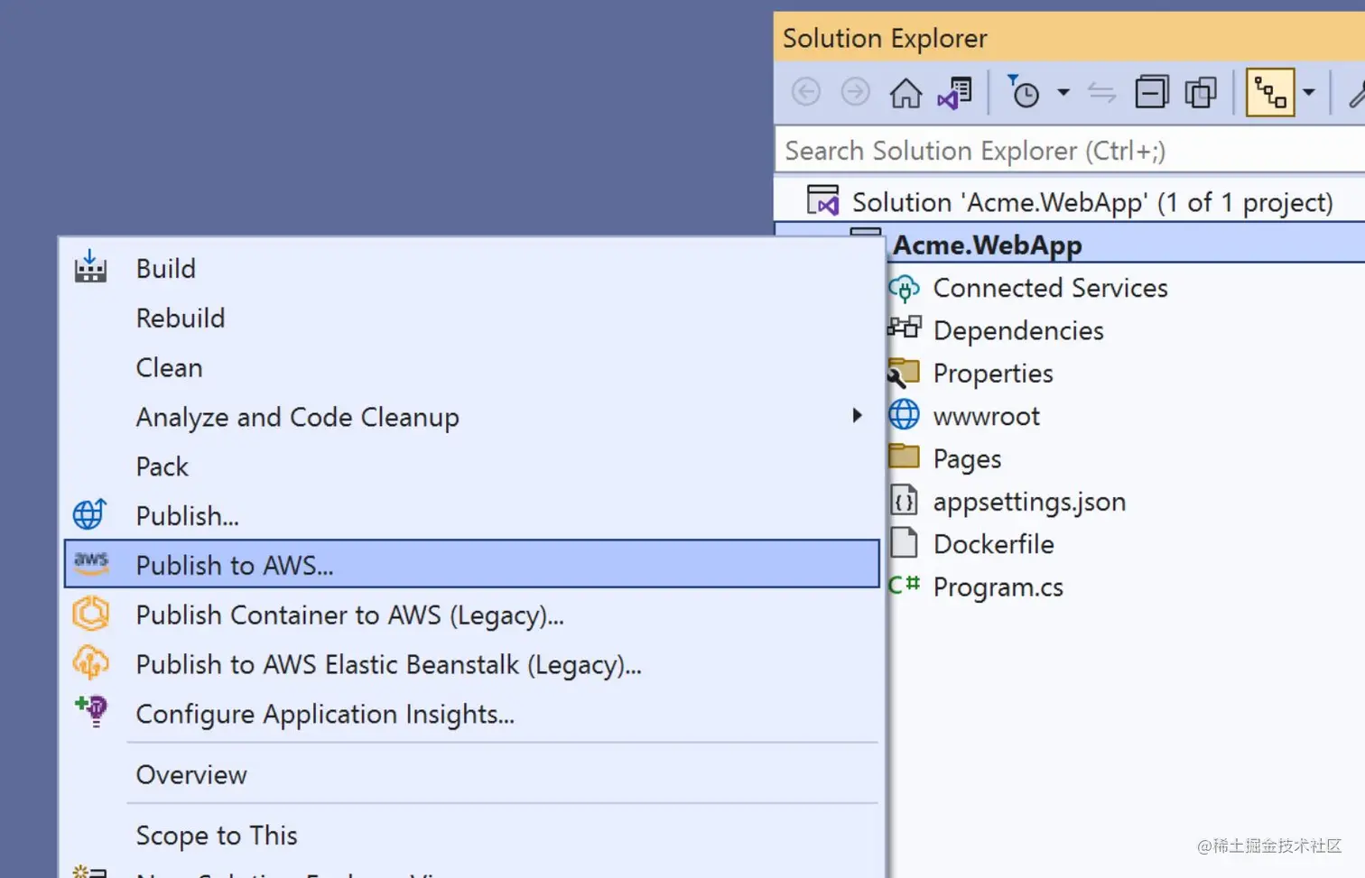Open the Dependencies node
Image resolution: width=1365 pixels, height=878 pixels.
click(1017, 329)
